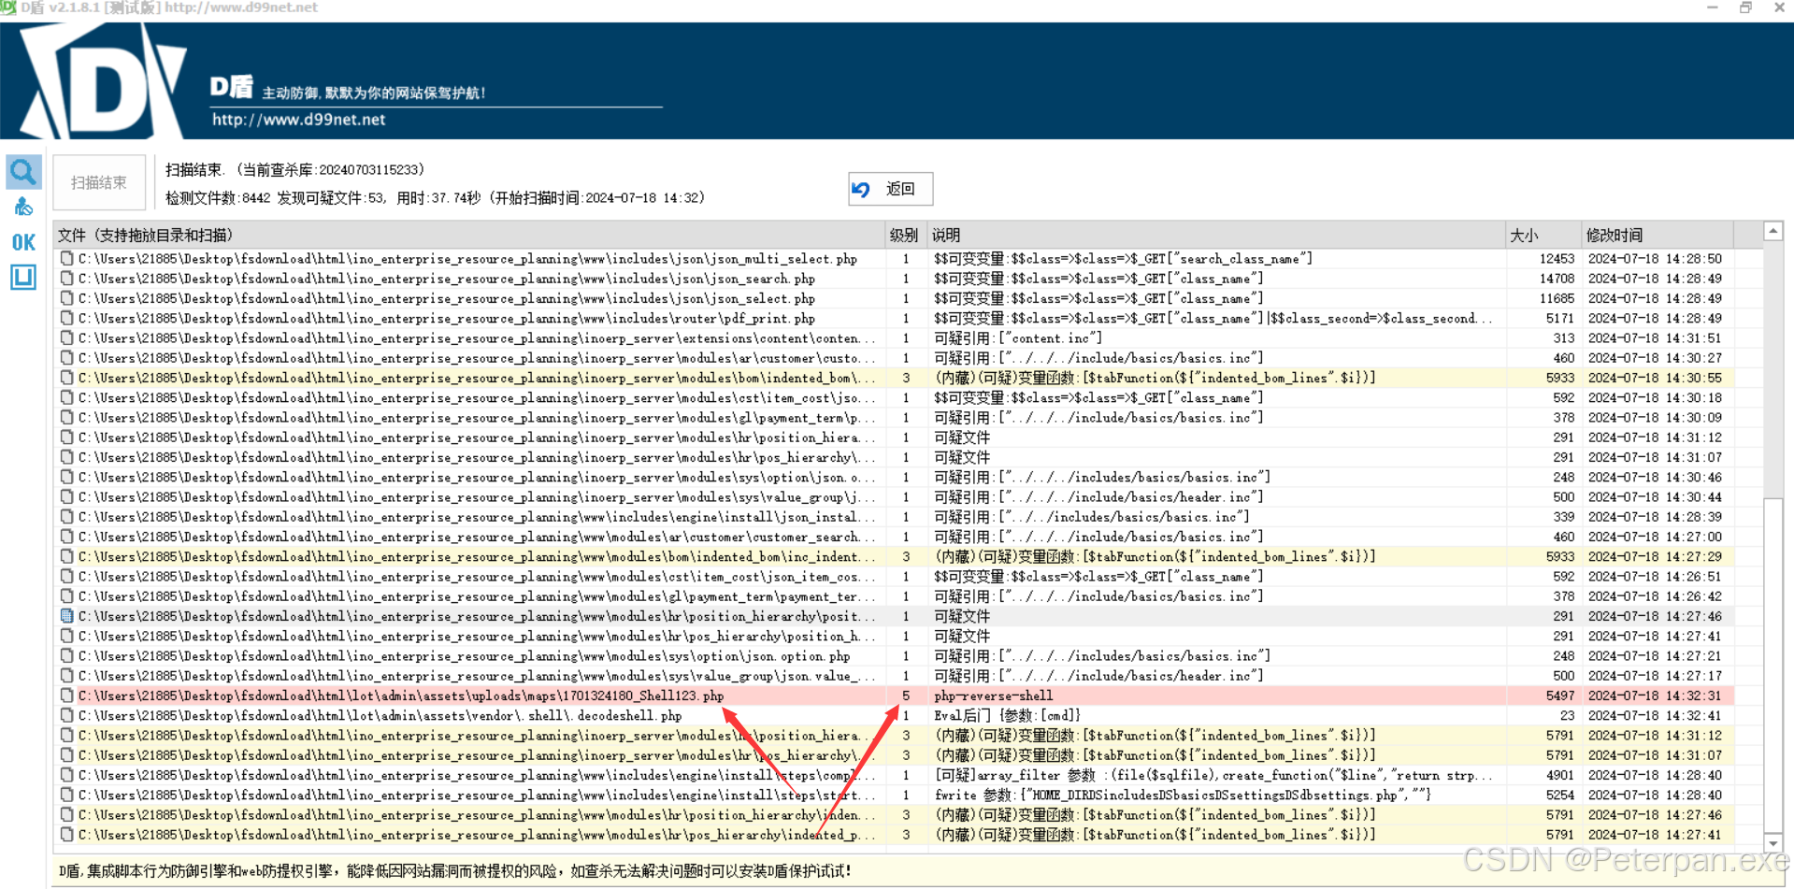Minimize the D盾 window
This screenshot has height=889, width=1794.
pos(1712,7)
